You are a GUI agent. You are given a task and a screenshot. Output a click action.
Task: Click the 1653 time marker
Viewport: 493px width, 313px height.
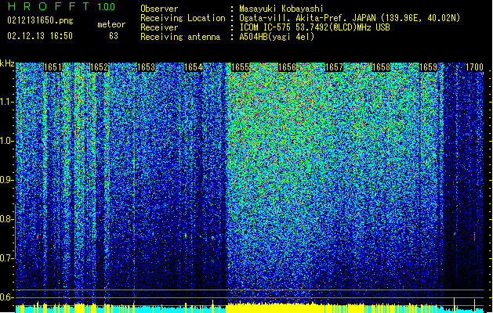tap(147, 67)
